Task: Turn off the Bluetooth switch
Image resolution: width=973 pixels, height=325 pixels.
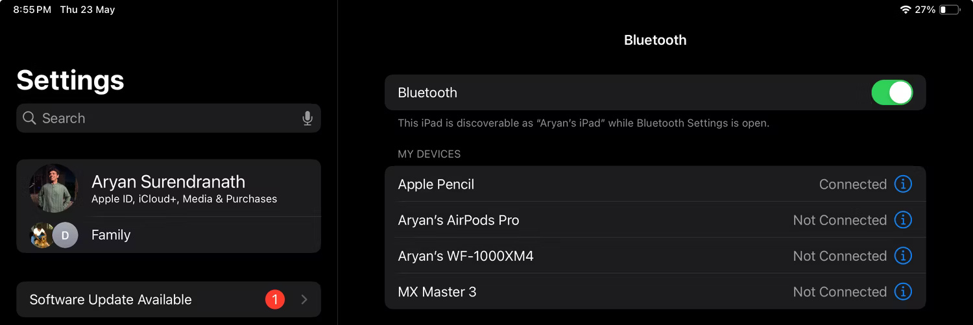Action: pos(891,93)
